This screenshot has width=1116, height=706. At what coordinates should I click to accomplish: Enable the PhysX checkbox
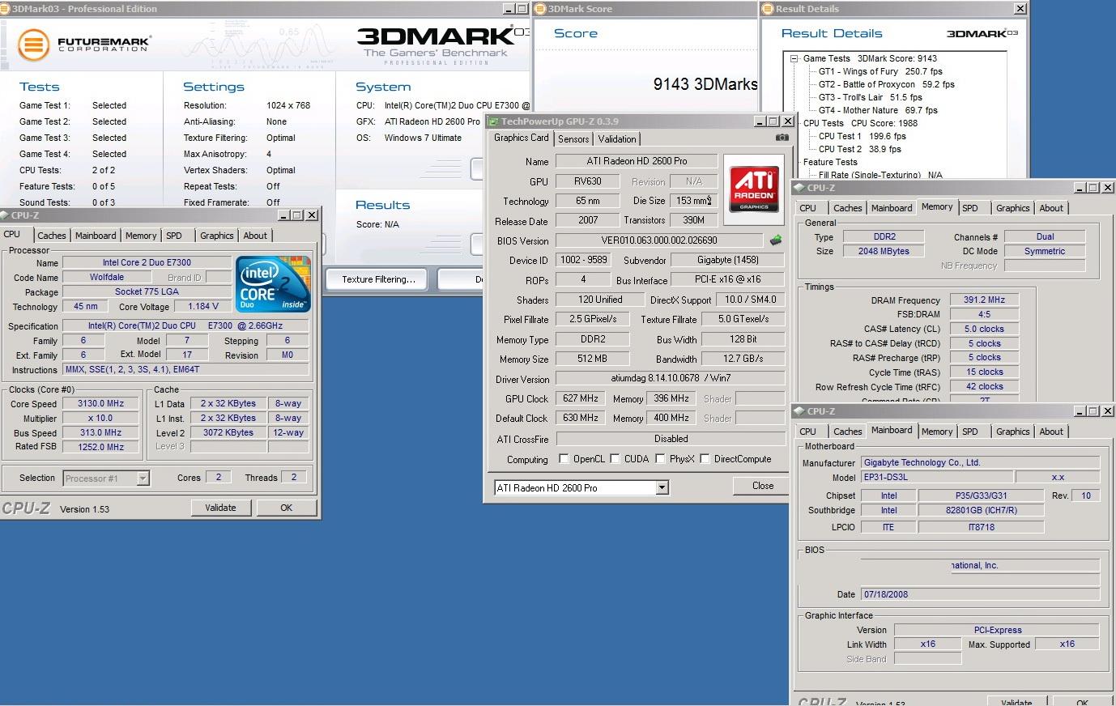(660, 459)
